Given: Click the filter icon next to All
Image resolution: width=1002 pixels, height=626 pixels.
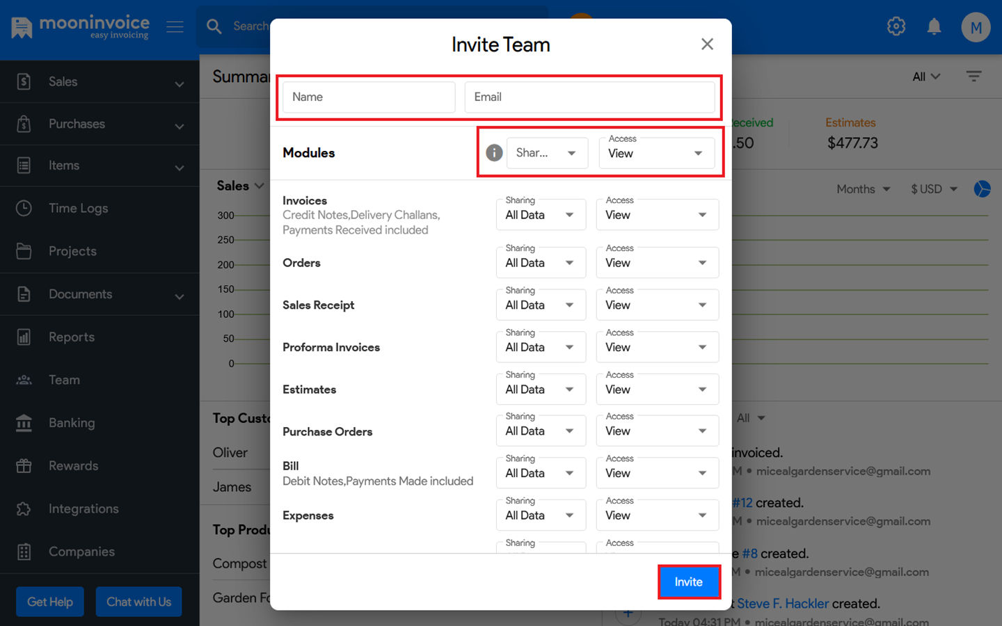Looking at the screenshot, I should click(x=973, y=77).
